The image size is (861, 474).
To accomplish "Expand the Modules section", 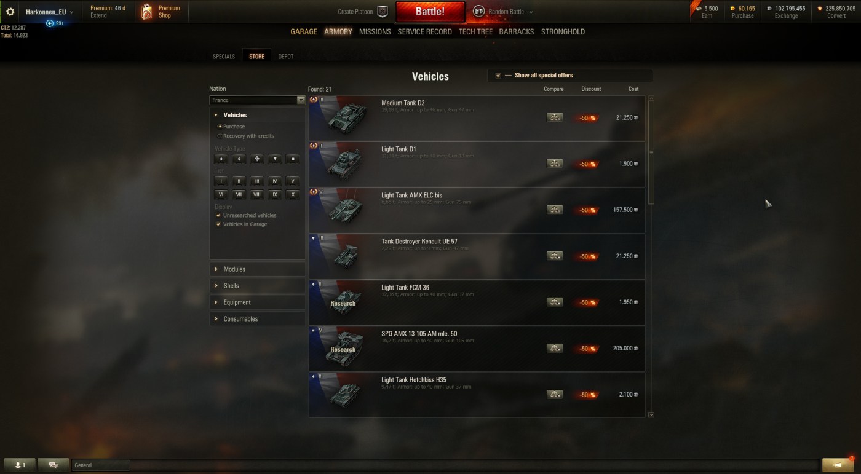I will coord(257,269).
